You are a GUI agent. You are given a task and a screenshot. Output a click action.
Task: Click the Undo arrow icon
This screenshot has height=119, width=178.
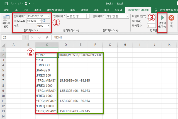click(12, 4)
